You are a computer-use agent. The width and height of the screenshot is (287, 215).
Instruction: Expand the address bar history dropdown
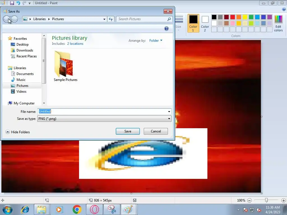(x=104, y=19)
